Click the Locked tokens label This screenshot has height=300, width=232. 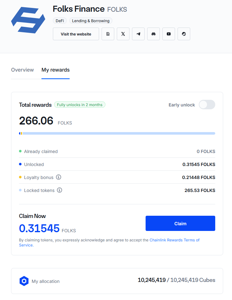click(39, 190)
